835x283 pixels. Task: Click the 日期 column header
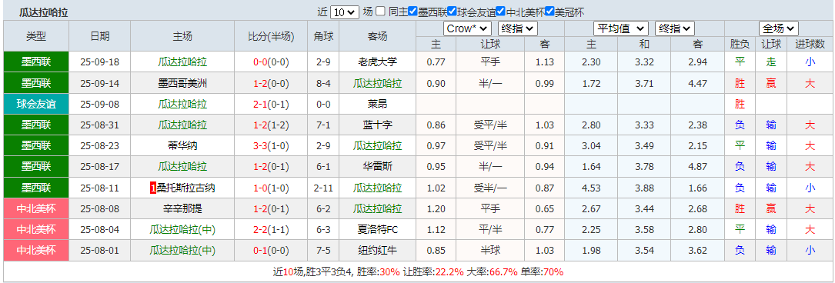pos(99,37)
